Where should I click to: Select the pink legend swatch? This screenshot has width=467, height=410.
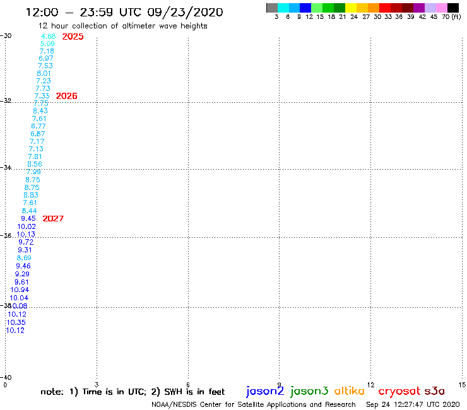coord(441,8)
